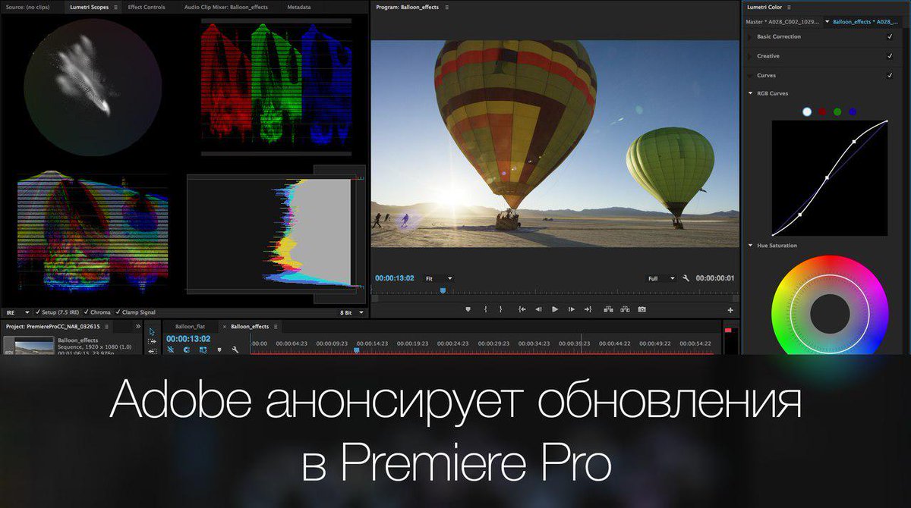Open the Full playback resolution dropdown

point(660,278)
